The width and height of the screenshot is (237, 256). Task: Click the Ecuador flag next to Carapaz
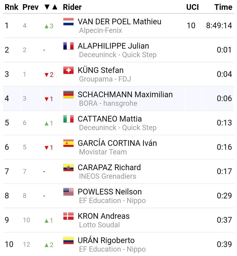coord(68,168)
